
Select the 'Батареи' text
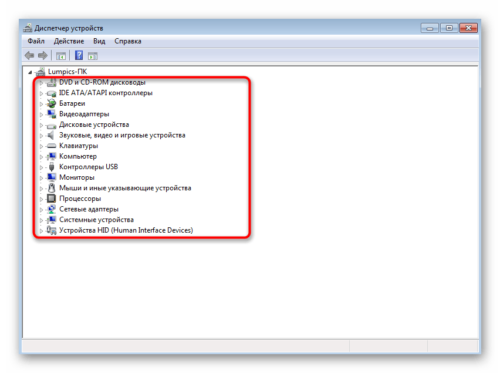pyautogui.click(x=72, y=103)
